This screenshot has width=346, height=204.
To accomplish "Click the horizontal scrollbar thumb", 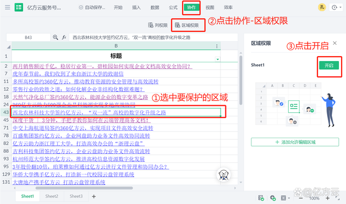I will click(84, 188).
